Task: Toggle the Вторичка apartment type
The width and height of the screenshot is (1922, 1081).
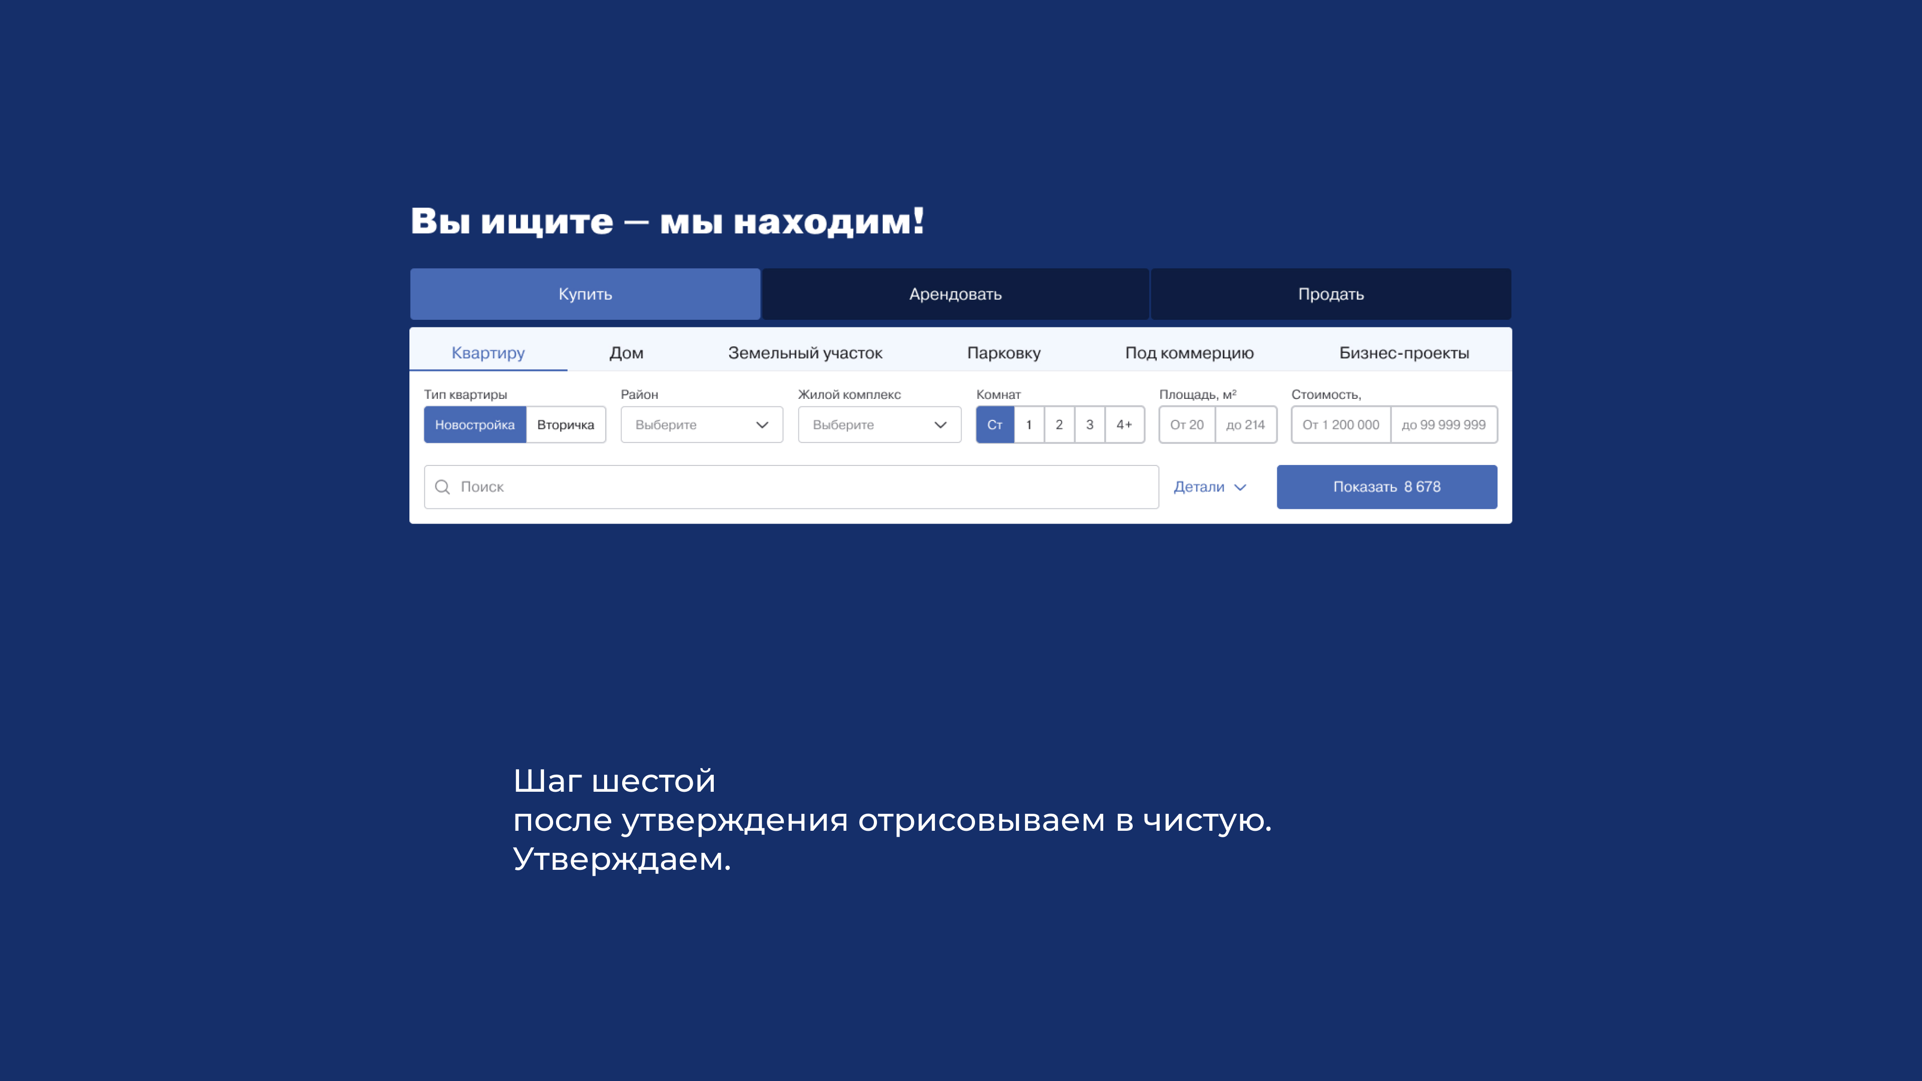Action: [566, 424]
